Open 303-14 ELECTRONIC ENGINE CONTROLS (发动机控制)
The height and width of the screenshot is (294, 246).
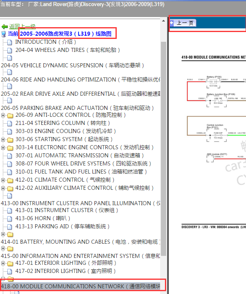coord(84,147)
